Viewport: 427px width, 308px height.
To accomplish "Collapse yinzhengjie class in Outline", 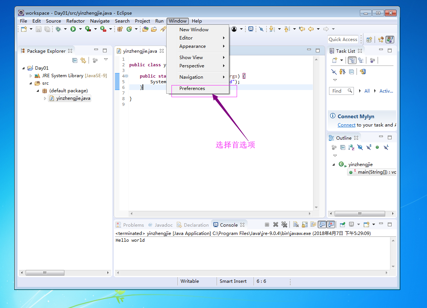I will (x=334, y=165).
